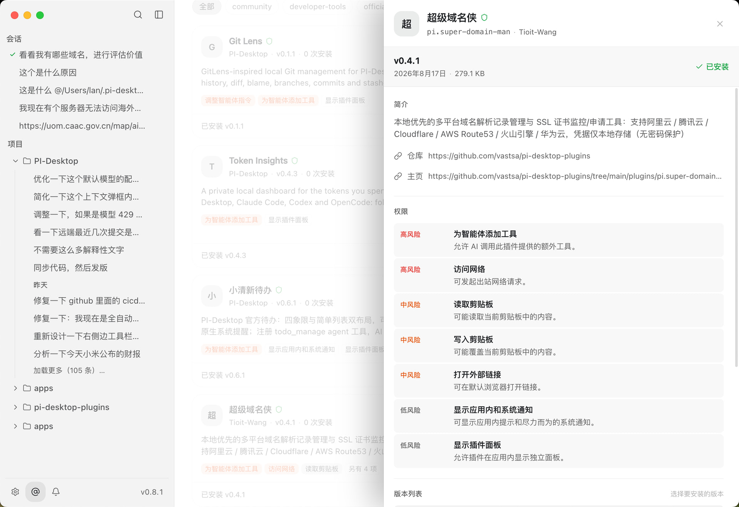Click 加载更多（105 条）

point(69,370)
